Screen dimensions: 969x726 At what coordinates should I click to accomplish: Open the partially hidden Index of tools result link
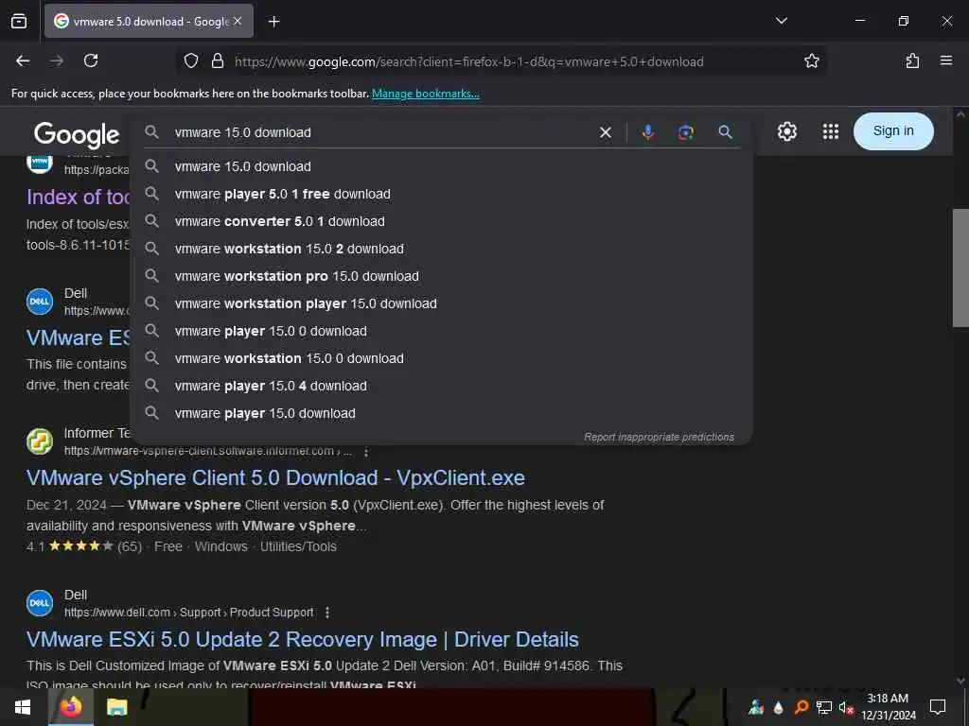pyautogui.click(x=79, y=197)
